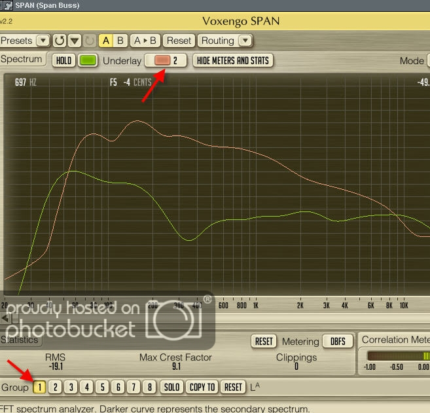Click the spectrum display graph area
This screenshot has width=430, height=413.
(x=217, y=185)
